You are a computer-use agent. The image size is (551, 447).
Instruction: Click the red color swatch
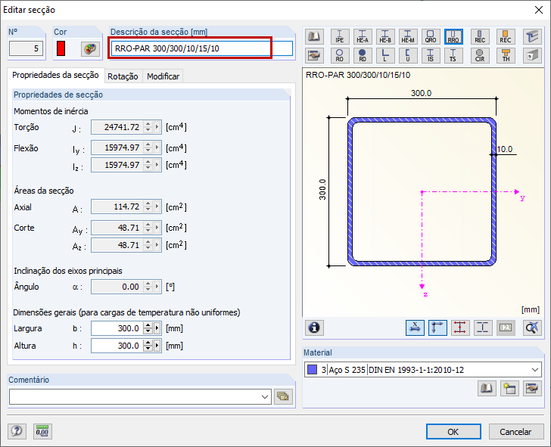61,48
